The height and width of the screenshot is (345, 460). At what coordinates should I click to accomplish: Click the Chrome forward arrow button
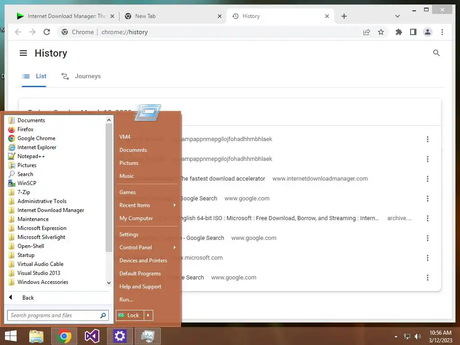point(32,32)
